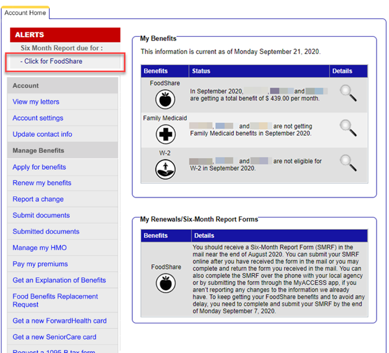Select the Account Home tab
This screenshot has height=353, width=389.
click(x=25, y=12)
